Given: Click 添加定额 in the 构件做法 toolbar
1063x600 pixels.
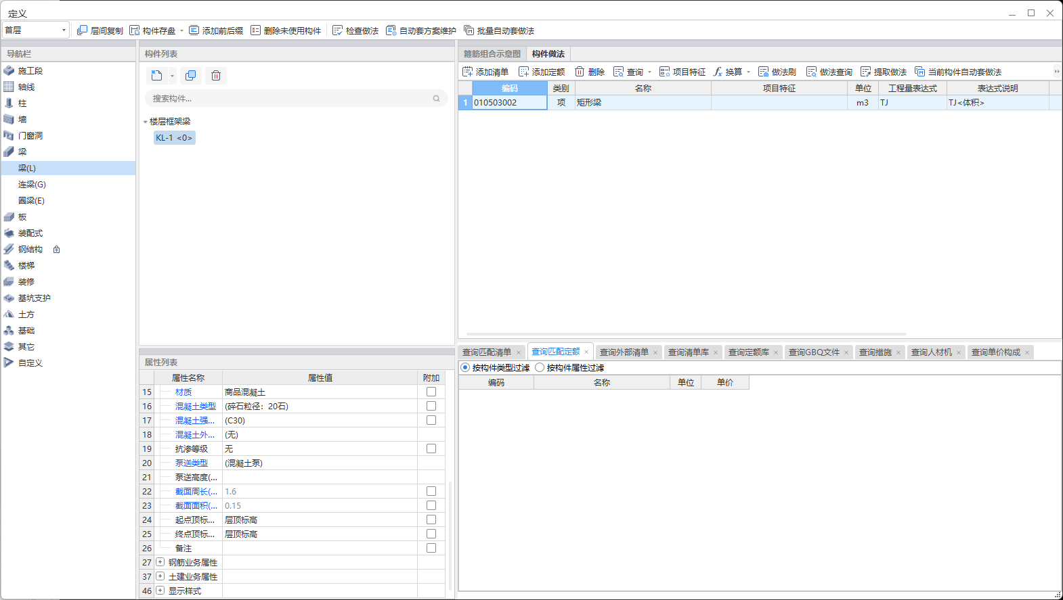Looking at the screenshot, I should (542, 72).
